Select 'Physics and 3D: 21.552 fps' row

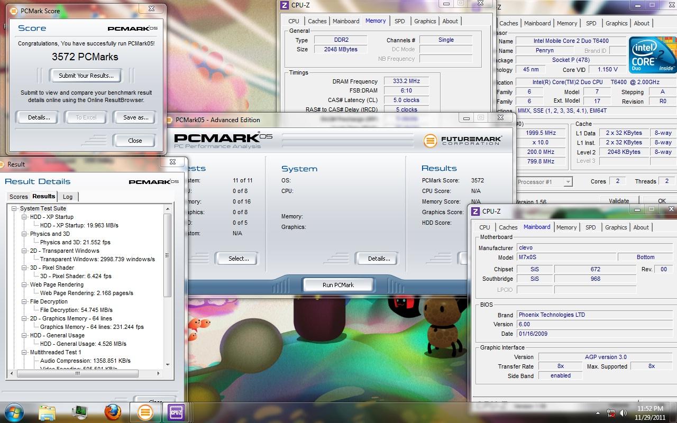75,242
